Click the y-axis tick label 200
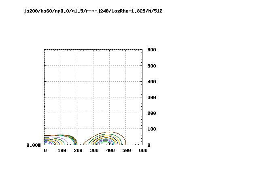Screen dimensions: 259x194 pyautogui.click(x=152, y=113)
